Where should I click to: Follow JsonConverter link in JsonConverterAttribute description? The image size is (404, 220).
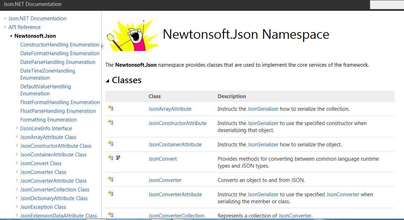(x=343, y=195)
